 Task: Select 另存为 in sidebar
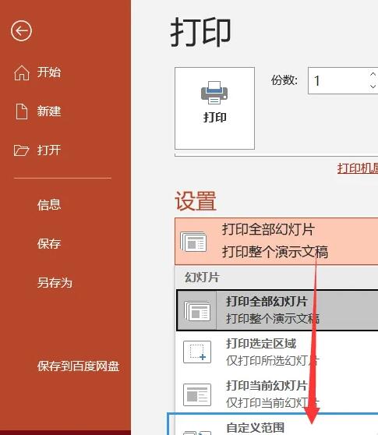pos(55,283)
